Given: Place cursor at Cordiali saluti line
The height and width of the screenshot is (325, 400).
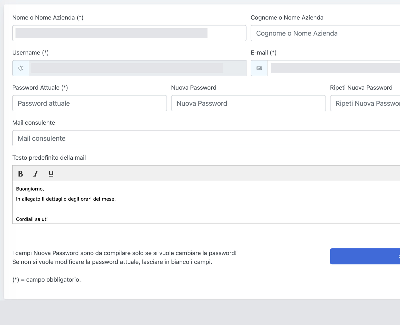Looking at the screenshot, I should coord(32,219).
